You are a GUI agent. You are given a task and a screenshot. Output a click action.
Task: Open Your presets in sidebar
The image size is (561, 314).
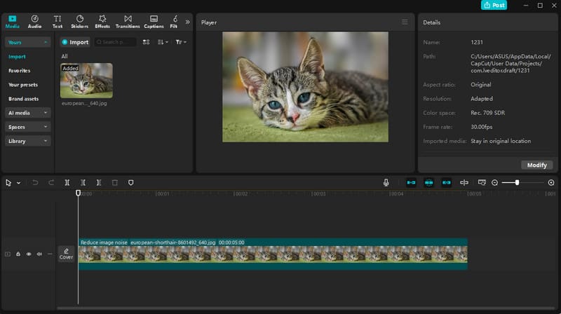pos(23,85)
